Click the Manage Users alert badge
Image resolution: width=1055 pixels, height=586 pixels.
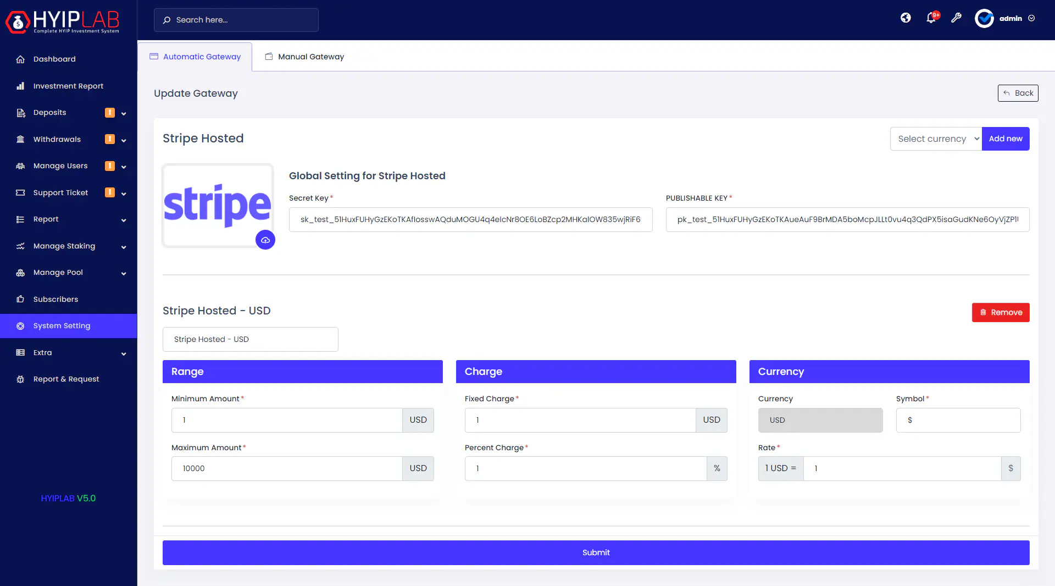point(110,166)
